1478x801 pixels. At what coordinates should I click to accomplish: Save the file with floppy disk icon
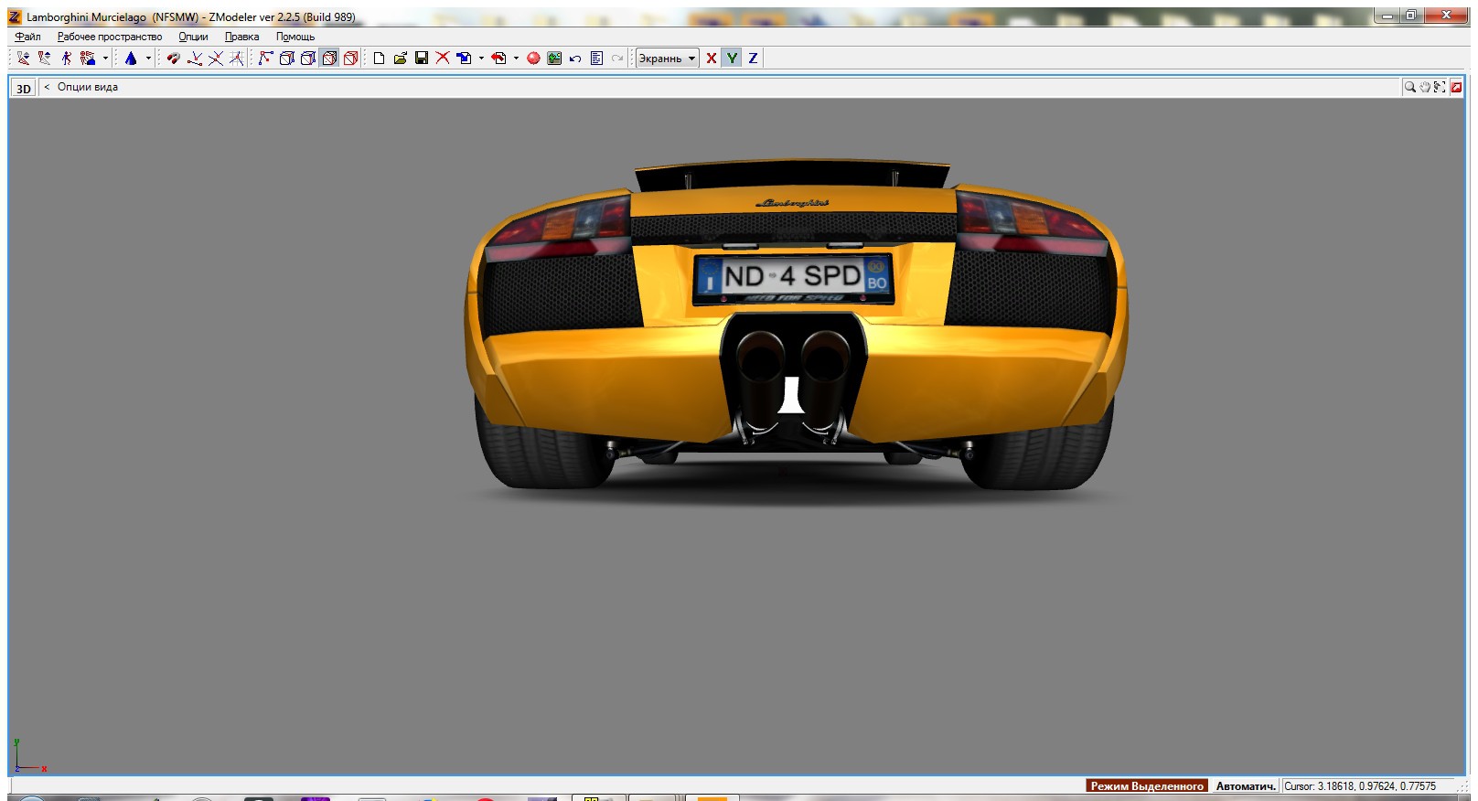click(422, 58)
